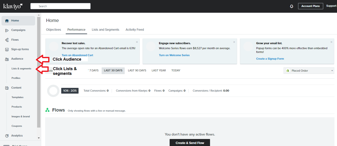Screen dimensions: 337x146
Task: Dismiss the Grow your email list card
Action: (x=331, y=42)
